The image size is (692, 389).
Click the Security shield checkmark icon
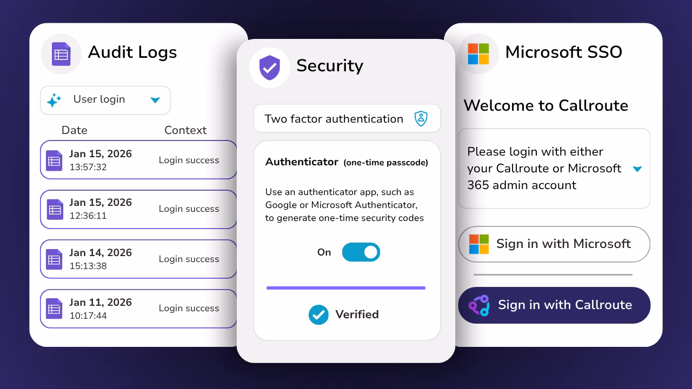(x=269, y=68)
